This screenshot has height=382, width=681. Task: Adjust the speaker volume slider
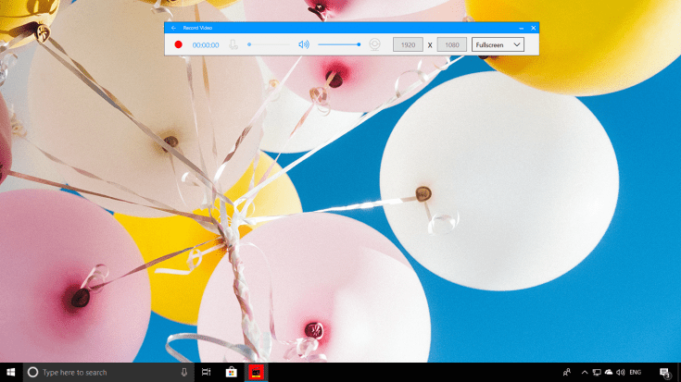point(339,44)
